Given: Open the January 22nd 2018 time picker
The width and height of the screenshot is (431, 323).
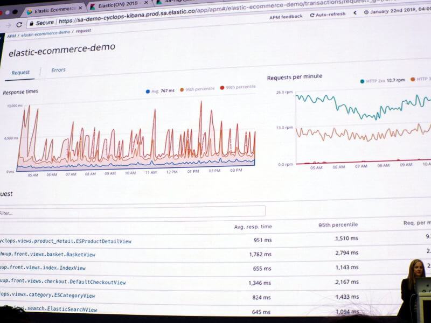Looking at the screenshot, I should (x=397, y=11).
